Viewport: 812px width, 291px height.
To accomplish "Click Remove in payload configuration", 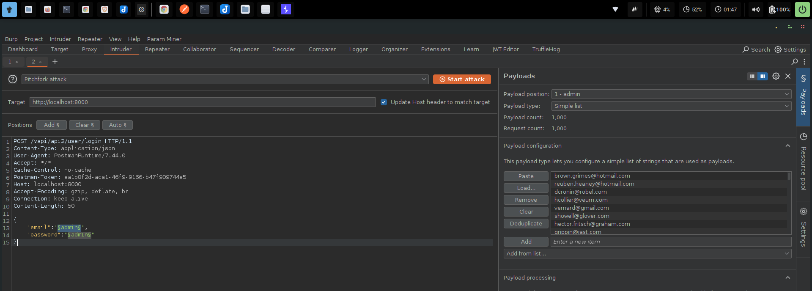I will tap(526, 200).
